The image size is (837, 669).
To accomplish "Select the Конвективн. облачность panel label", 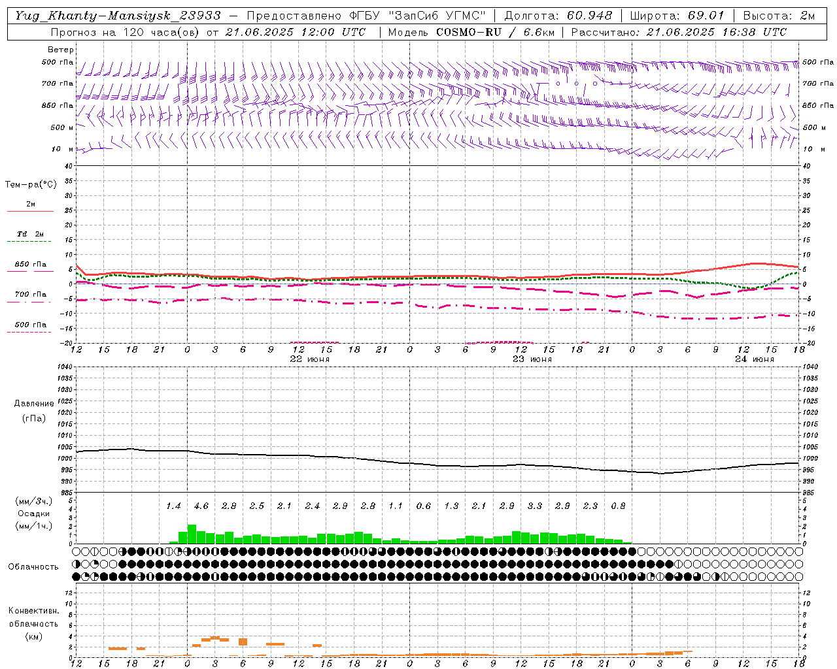I will (x=33, y=617).
